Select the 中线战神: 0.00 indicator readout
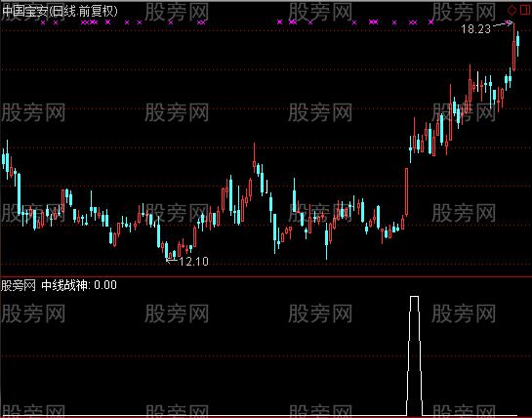This screenshot has width=532, height=418. tap(79, 285)
